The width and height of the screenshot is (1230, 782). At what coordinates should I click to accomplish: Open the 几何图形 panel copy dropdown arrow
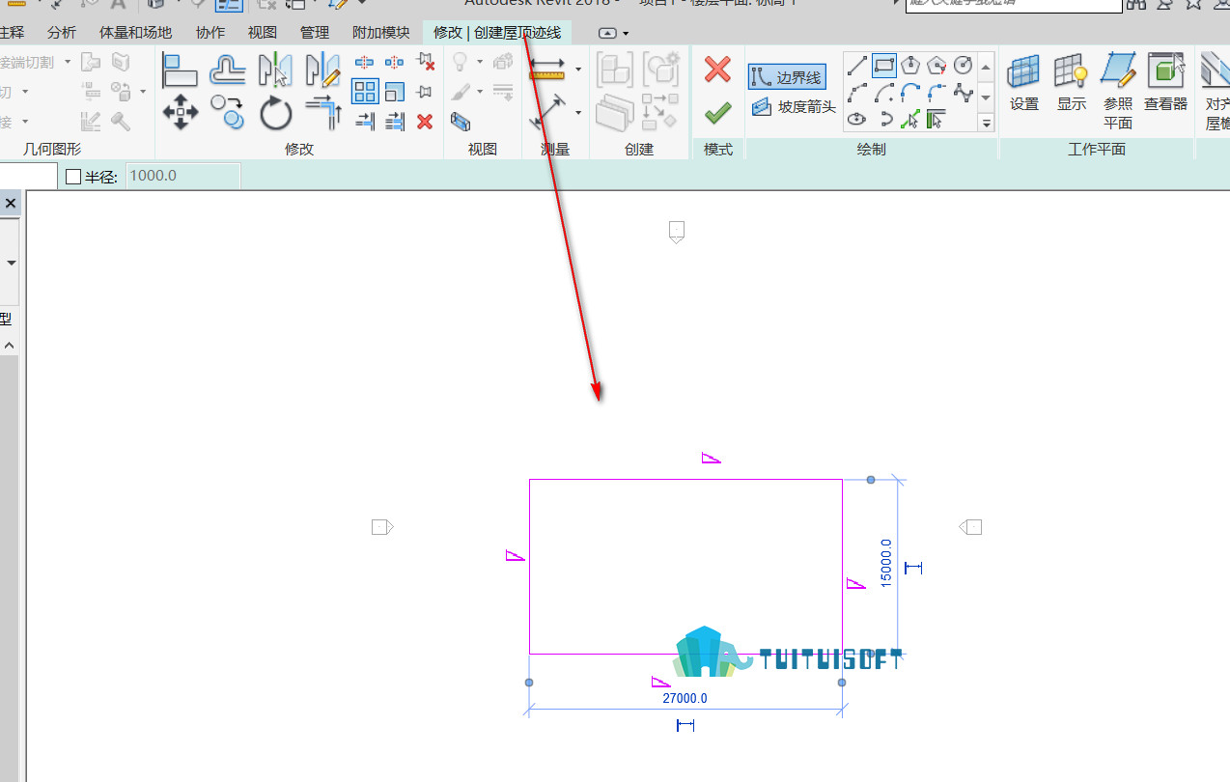click(143, 92)
